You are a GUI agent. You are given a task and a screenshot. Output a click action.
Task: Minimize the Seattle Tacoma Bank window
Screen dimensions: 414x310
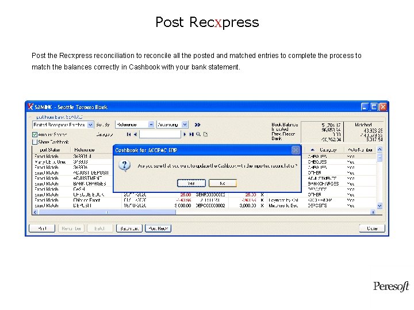(x=365, y=107)
